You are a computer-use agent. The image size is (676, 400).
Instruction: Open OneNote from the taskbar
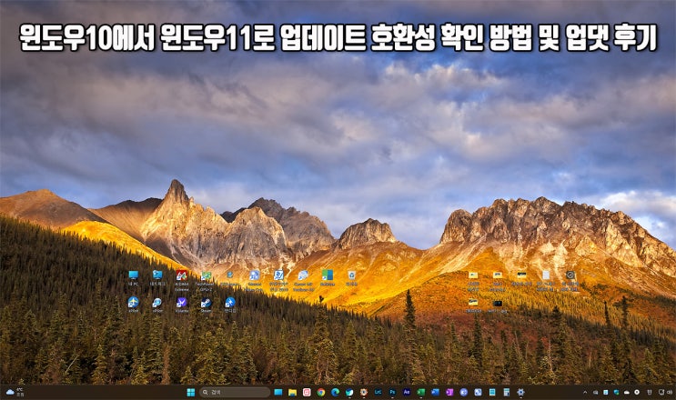[x=449, y=392]
